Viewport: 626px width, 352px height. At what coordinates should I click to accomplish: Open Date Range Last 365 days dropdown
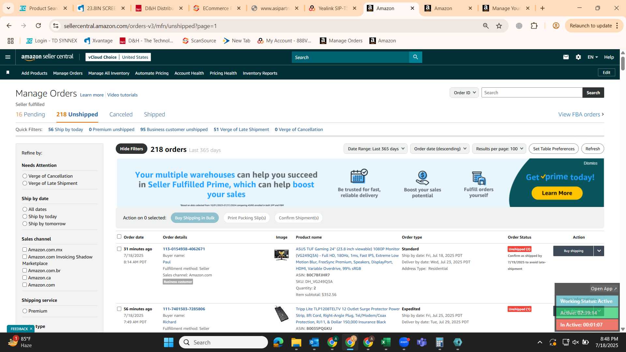pos(376,149)
